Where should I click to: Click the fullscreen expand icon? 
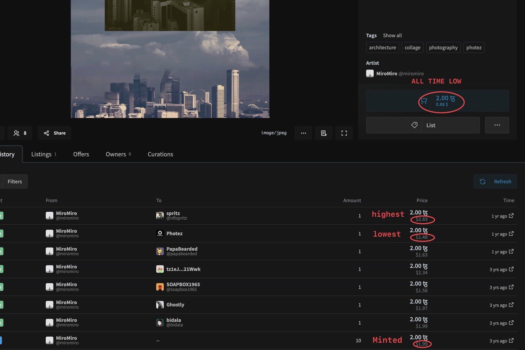(344, 133)
